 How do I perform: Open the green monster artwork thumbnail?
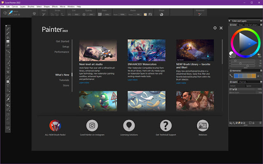[98, 101]
